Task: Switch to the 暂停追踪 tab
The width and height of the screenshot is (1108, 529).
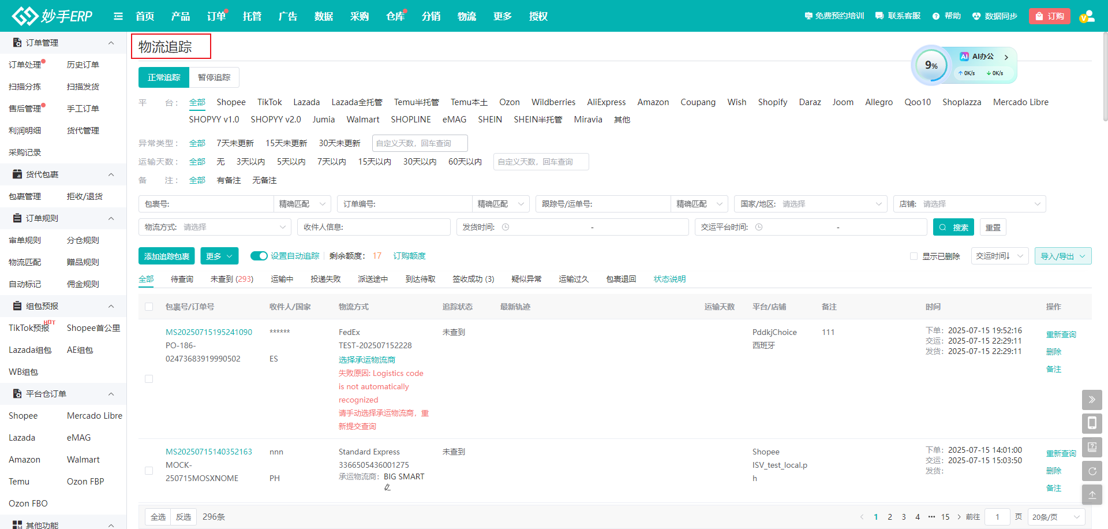Action: (214, 77)
